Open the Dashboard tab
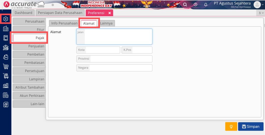265x135 pixels. pos(24,13)
